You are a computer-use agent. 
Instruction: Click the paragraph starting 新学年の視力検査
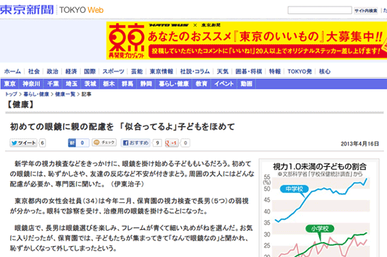(x=132, y=174)
